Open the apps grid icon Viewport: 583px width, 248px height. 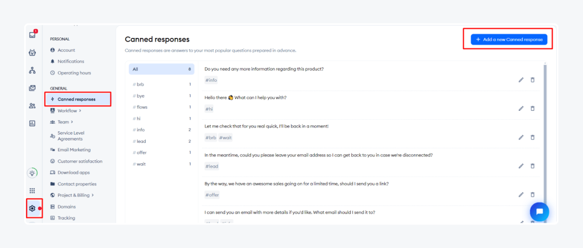click(32, 191)
